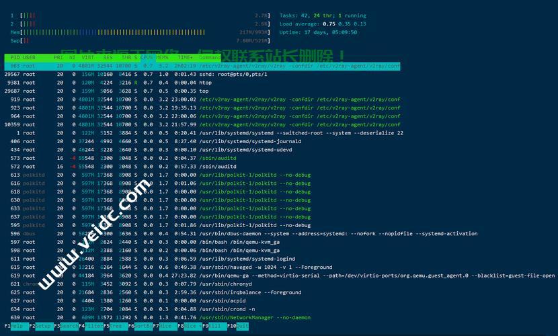Click the PRI column header

(x=58, y=58)
